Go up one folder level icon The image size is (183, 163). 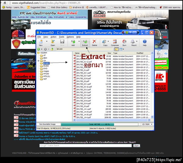click(x=52, y=49)
